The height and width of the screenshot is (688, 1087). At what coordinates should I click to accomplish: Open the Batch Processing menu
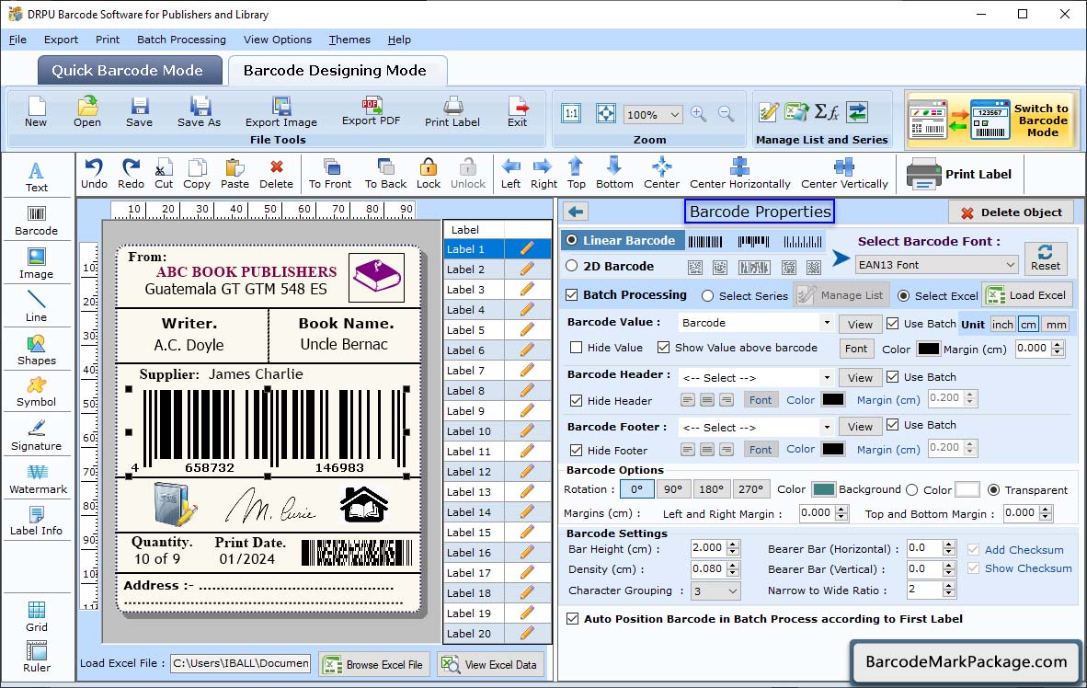tap(182, 40)
